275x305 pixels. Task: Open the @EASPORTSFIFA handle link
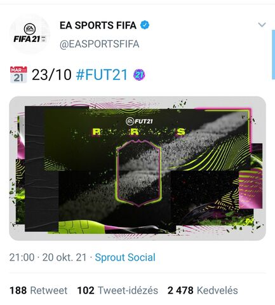tap(100, 44)
